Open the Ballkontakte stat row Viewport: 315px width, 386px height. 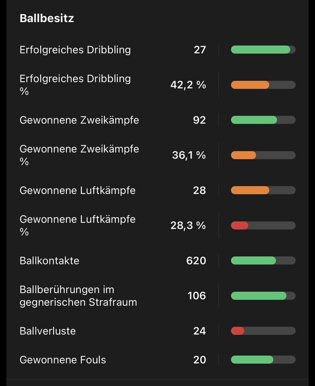coord(157,261)
